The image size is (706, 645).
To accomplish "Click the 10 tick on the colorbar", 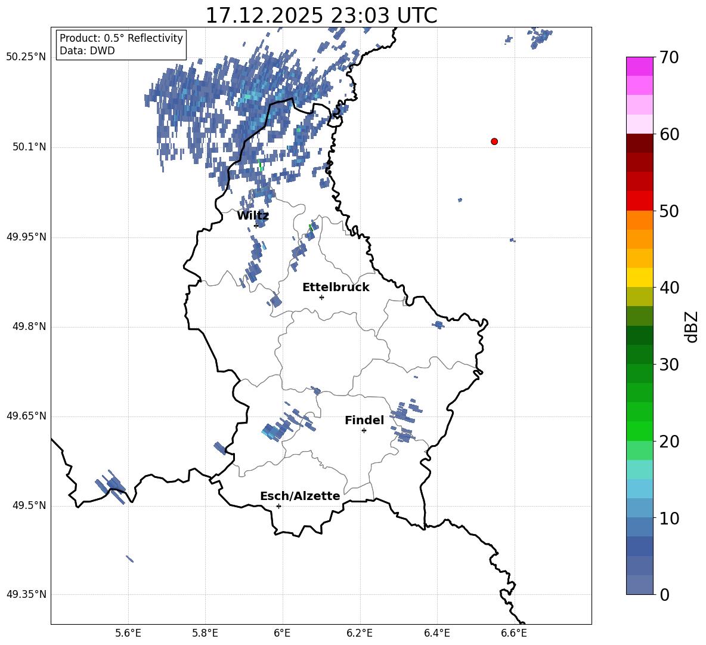I will tap(669, 518).
